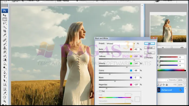The image size is (189, 106).
Task: Select the Hand tool
Action: [5, 97]
